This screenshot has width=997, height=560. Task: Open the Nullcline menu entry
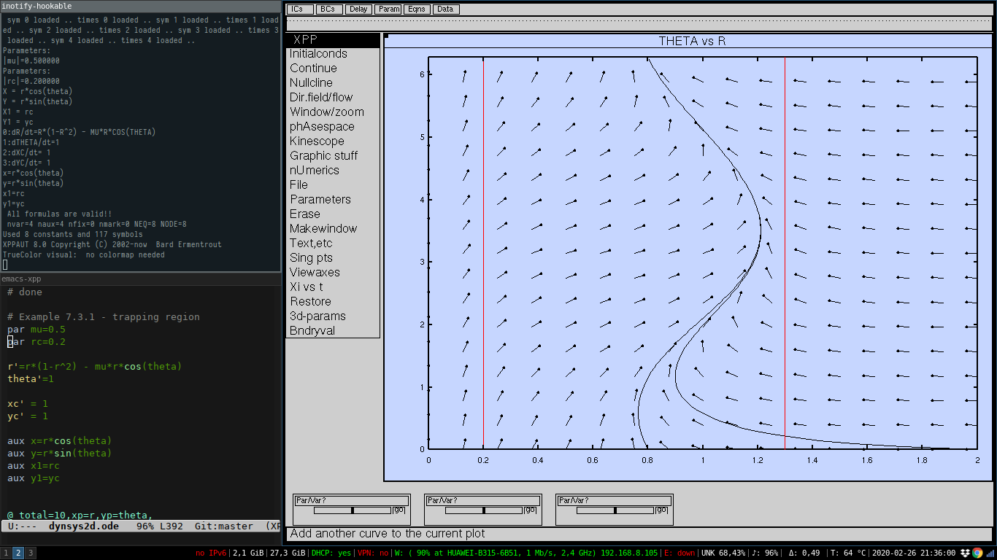(333, 83)
